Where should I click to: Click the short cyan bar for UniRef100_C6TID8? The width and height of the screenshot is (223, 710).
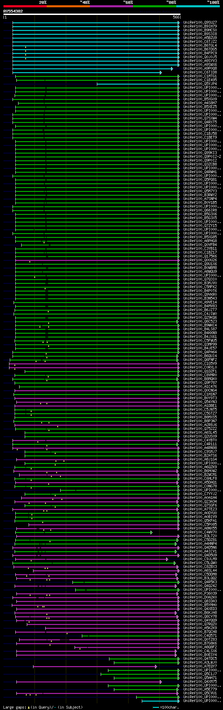pos(87,72)
